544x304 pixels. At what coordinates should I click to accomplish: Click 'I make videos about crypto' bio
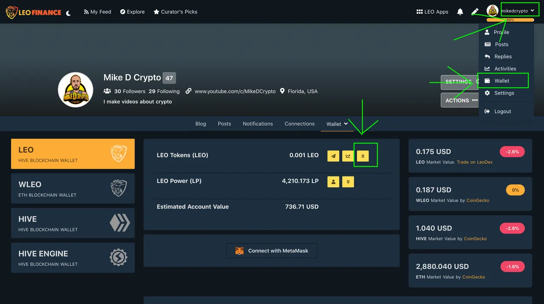coord(138,101)
